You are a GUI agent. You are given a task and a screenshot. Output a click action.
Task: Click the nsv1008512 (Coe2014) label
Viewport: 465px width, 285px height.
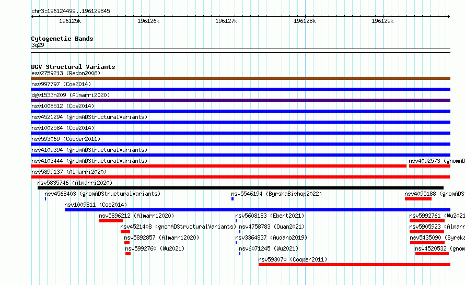tap(63, 106)
